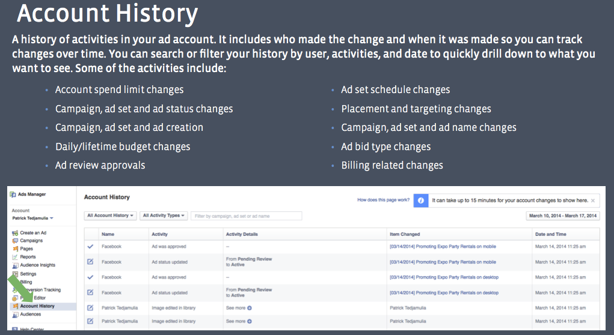Open the March 10 - March 17, 2014 date picker

coord(563,216)
